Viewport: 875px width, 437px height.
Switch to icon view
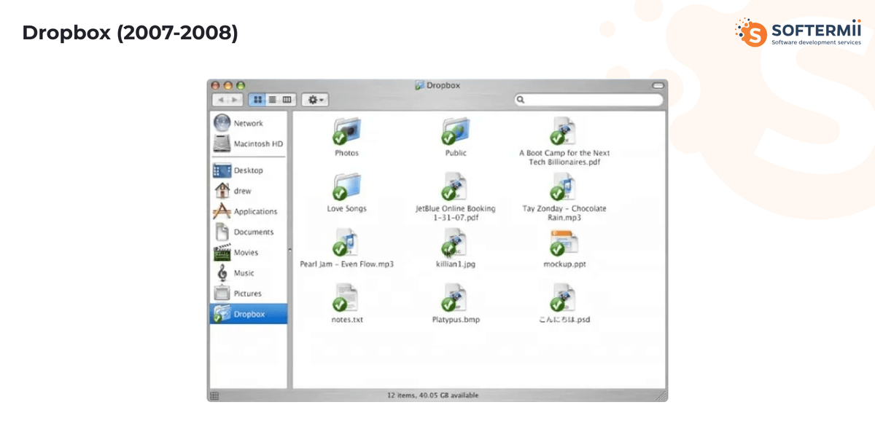click(x=257, y=100)
